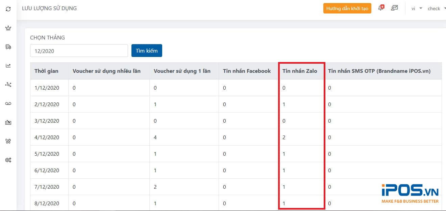This screenshot has height=211, width=446.
Task: Click the month input showing 12/2020
Action: click(79, 51)
